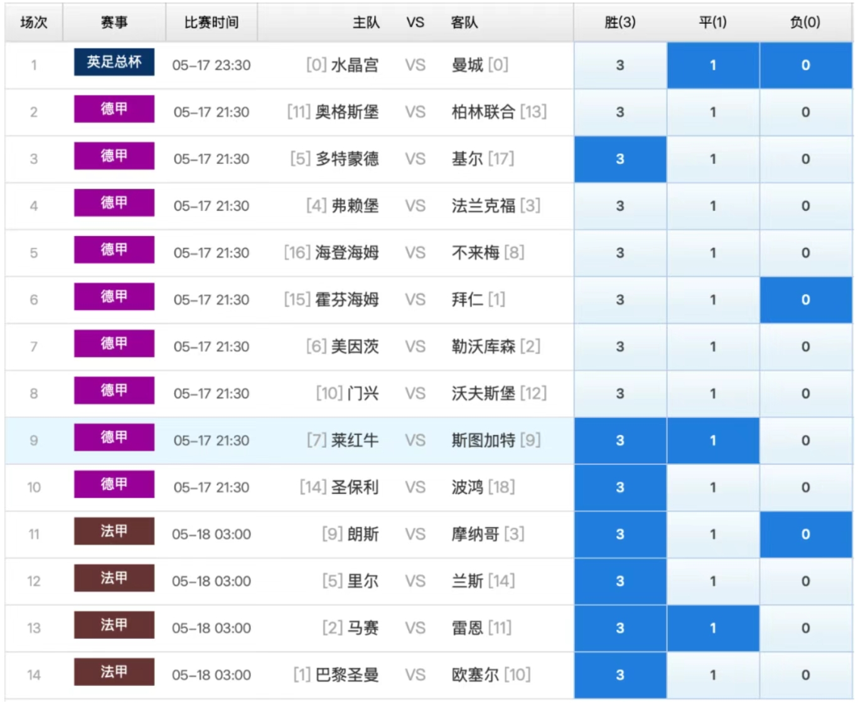Viewport: 858px width, 706px height.
Task: Select loss (0) for 门兴 vs 沃夫斯堡
Action: pyautogui.click(x=806, y=393)
